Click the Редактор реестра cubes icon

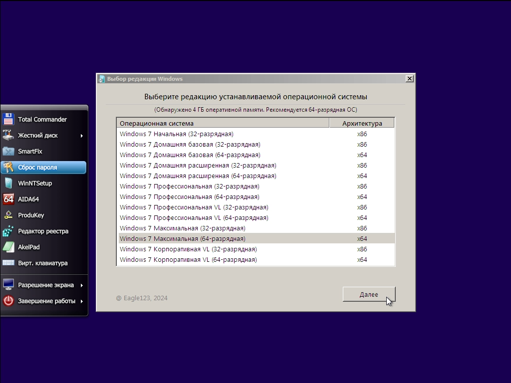[8, 231]
